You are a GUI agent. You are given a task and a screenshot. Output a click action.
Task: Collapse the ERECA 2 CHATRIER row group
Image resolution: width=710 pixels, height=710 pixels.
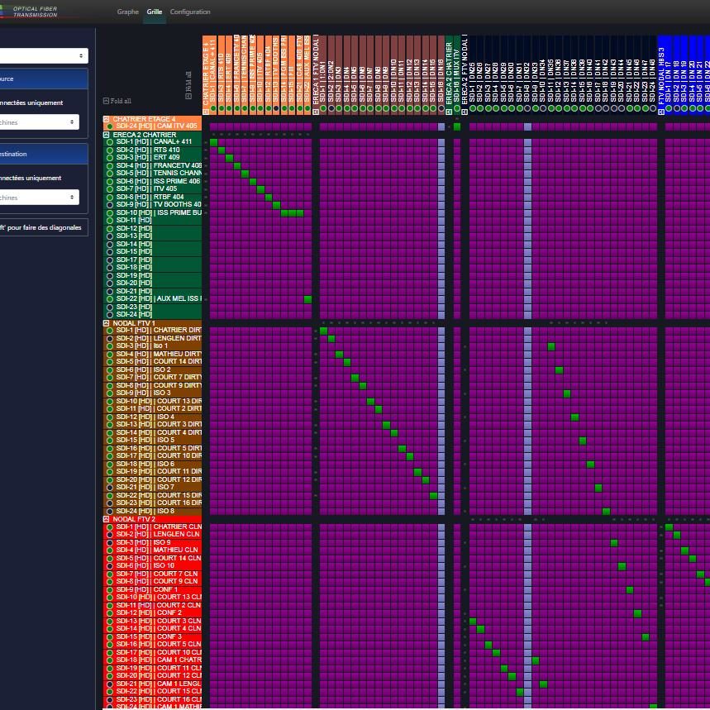[107, 135]
